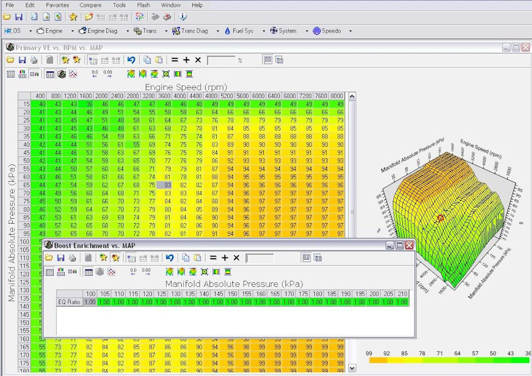Select the EQ Ratio cell under 100 kPa
Image resolution: width=532 pixels, height=376 pixels.
90,302
